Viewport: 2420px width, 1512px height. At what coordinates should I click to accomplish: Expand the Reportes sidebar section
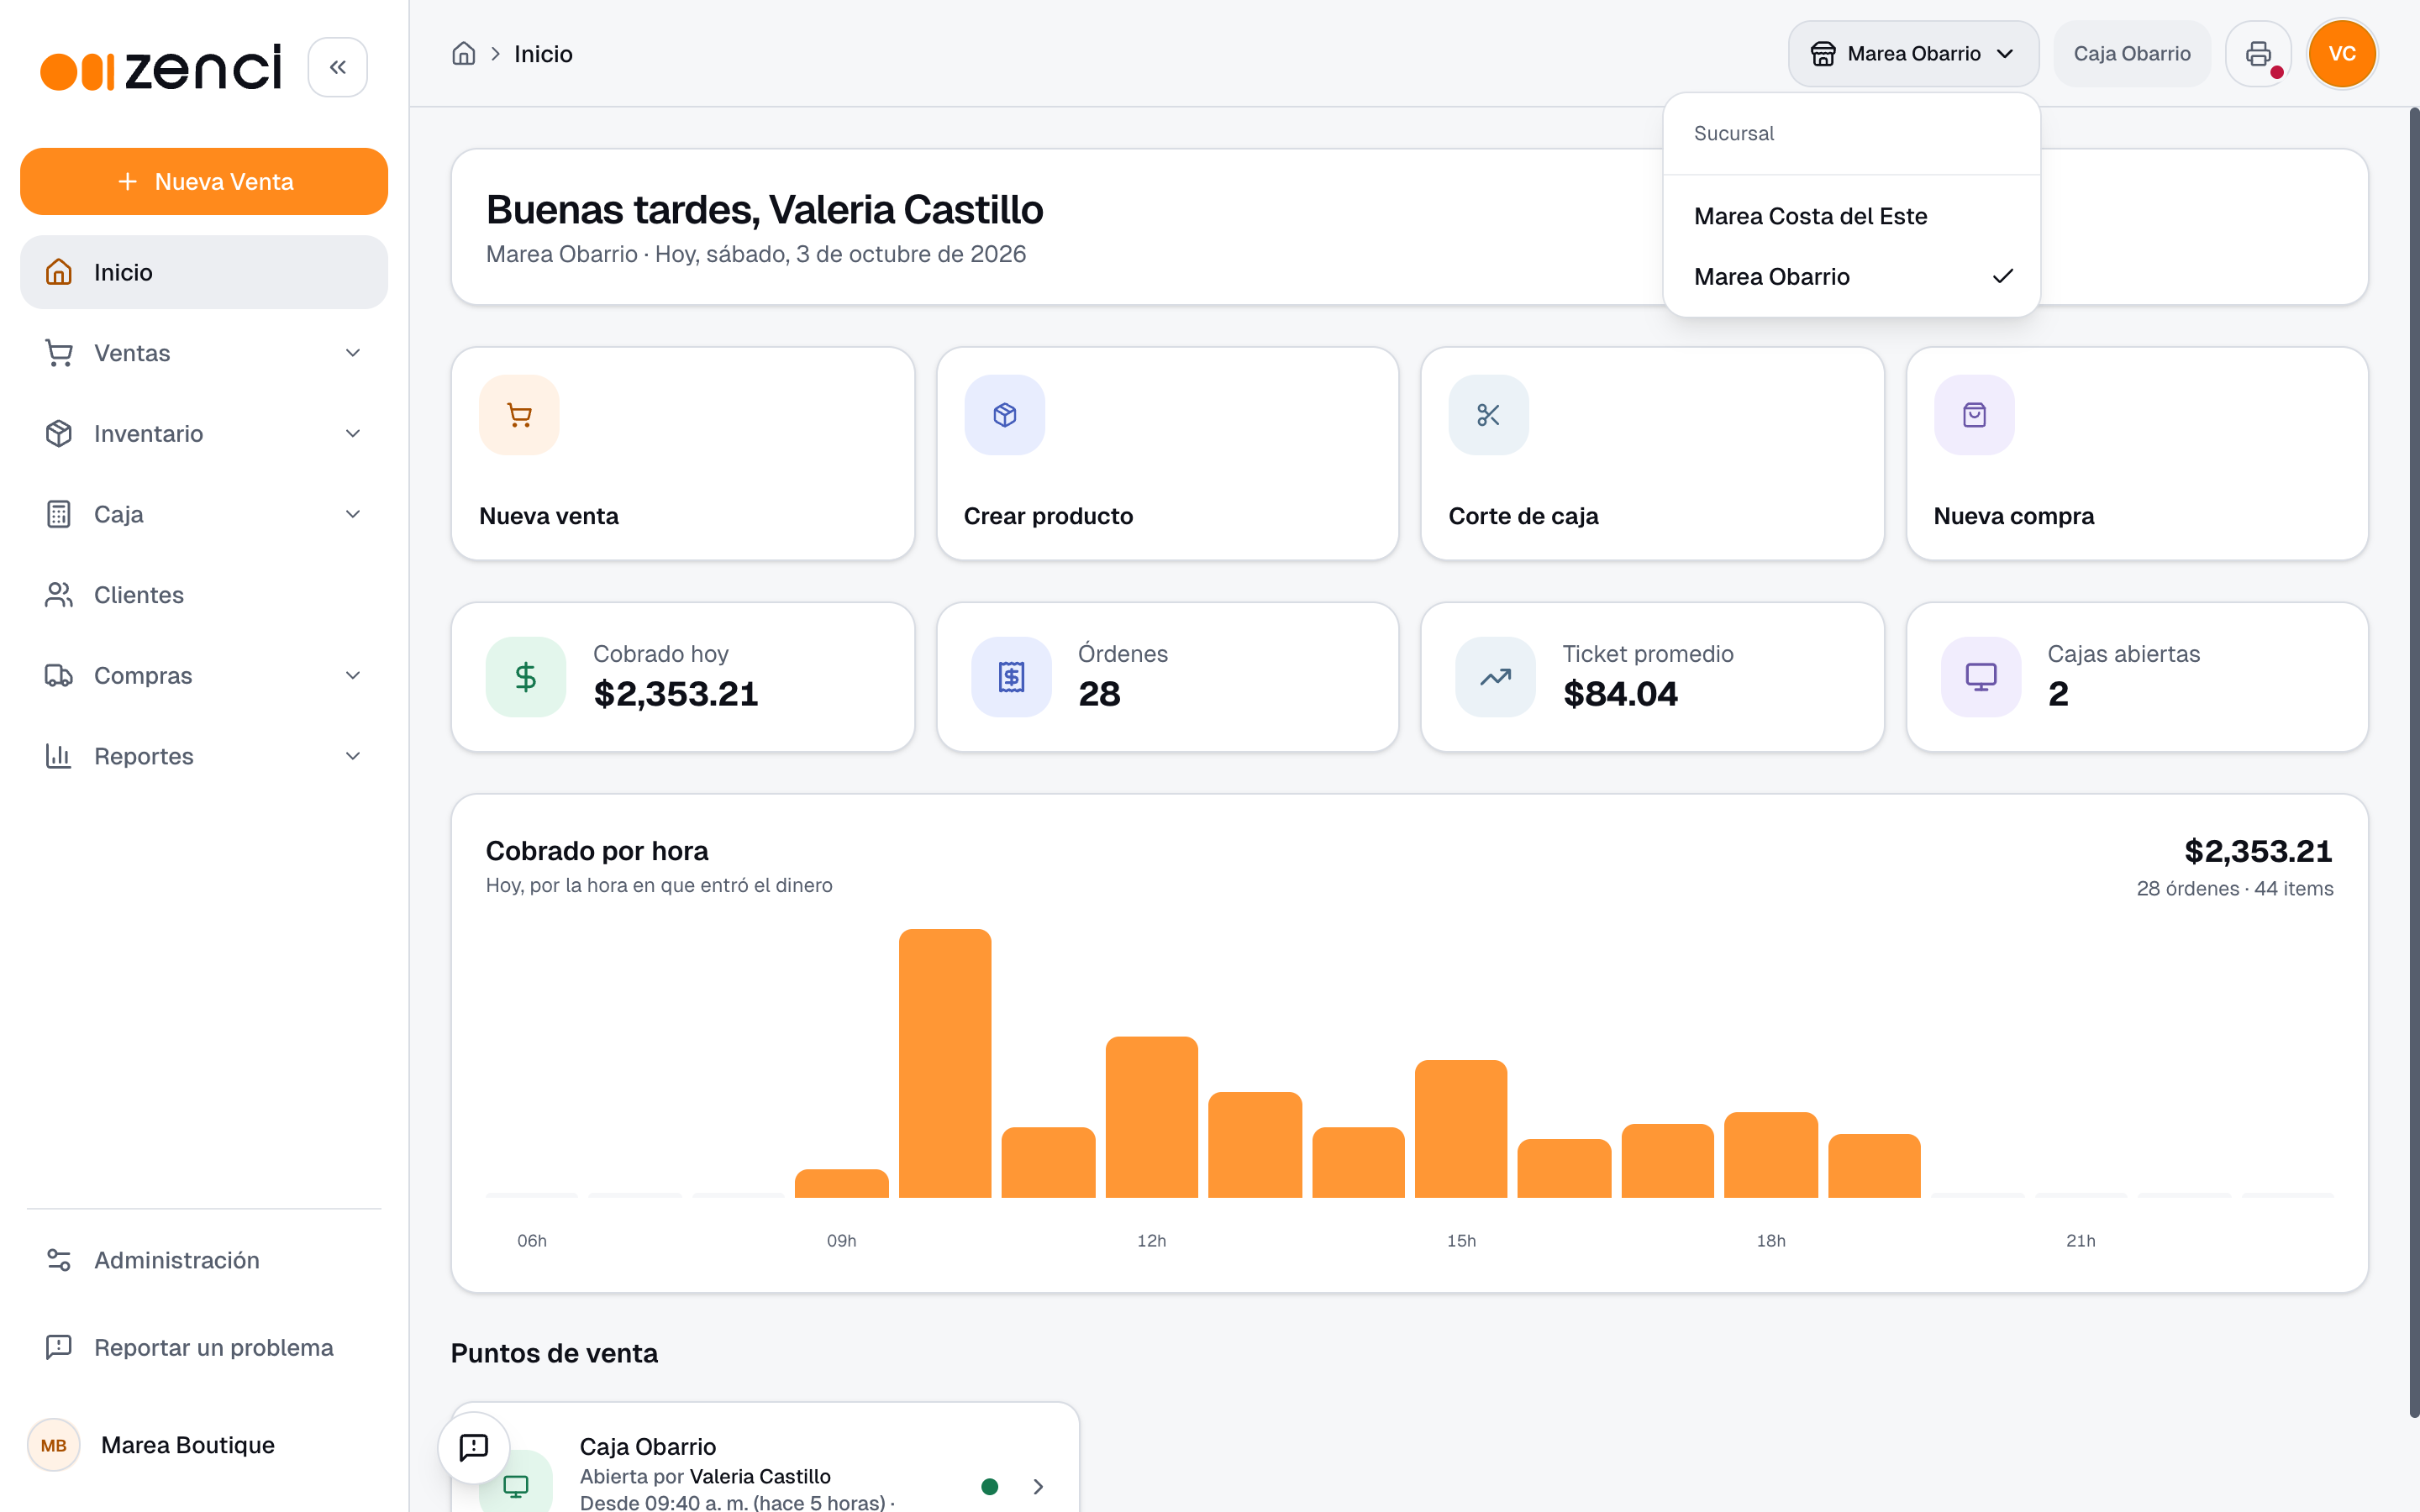(204, 756)
